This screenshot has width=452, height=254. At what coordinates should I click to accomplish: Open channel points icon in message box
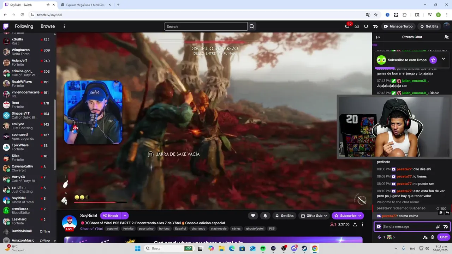[446, 226]
